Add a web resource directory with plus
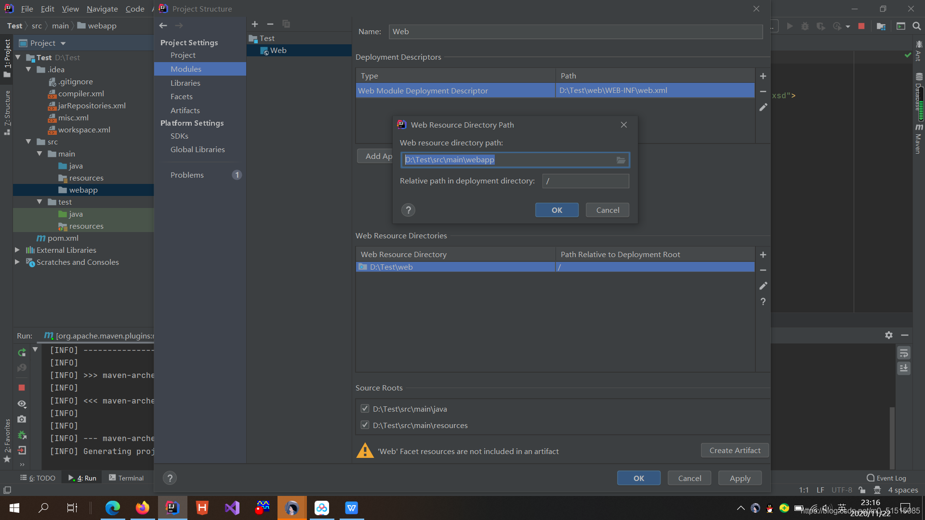Screen dimensions: 925x520 coord(763,255)
